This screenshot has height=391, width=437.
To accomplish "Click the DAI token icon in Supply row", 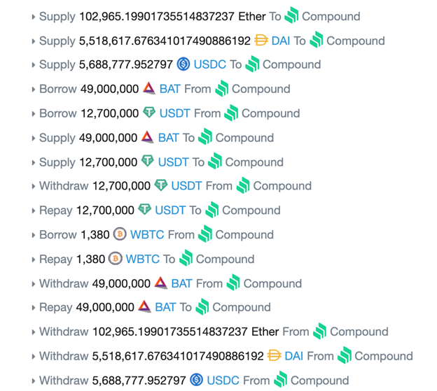I will (x=261, y=41).
